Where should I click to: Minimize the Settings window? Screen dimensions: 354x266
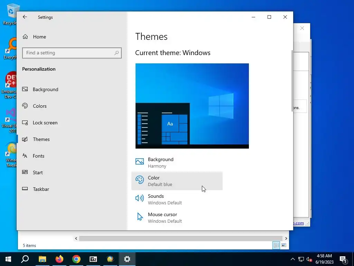coord(253,17)
